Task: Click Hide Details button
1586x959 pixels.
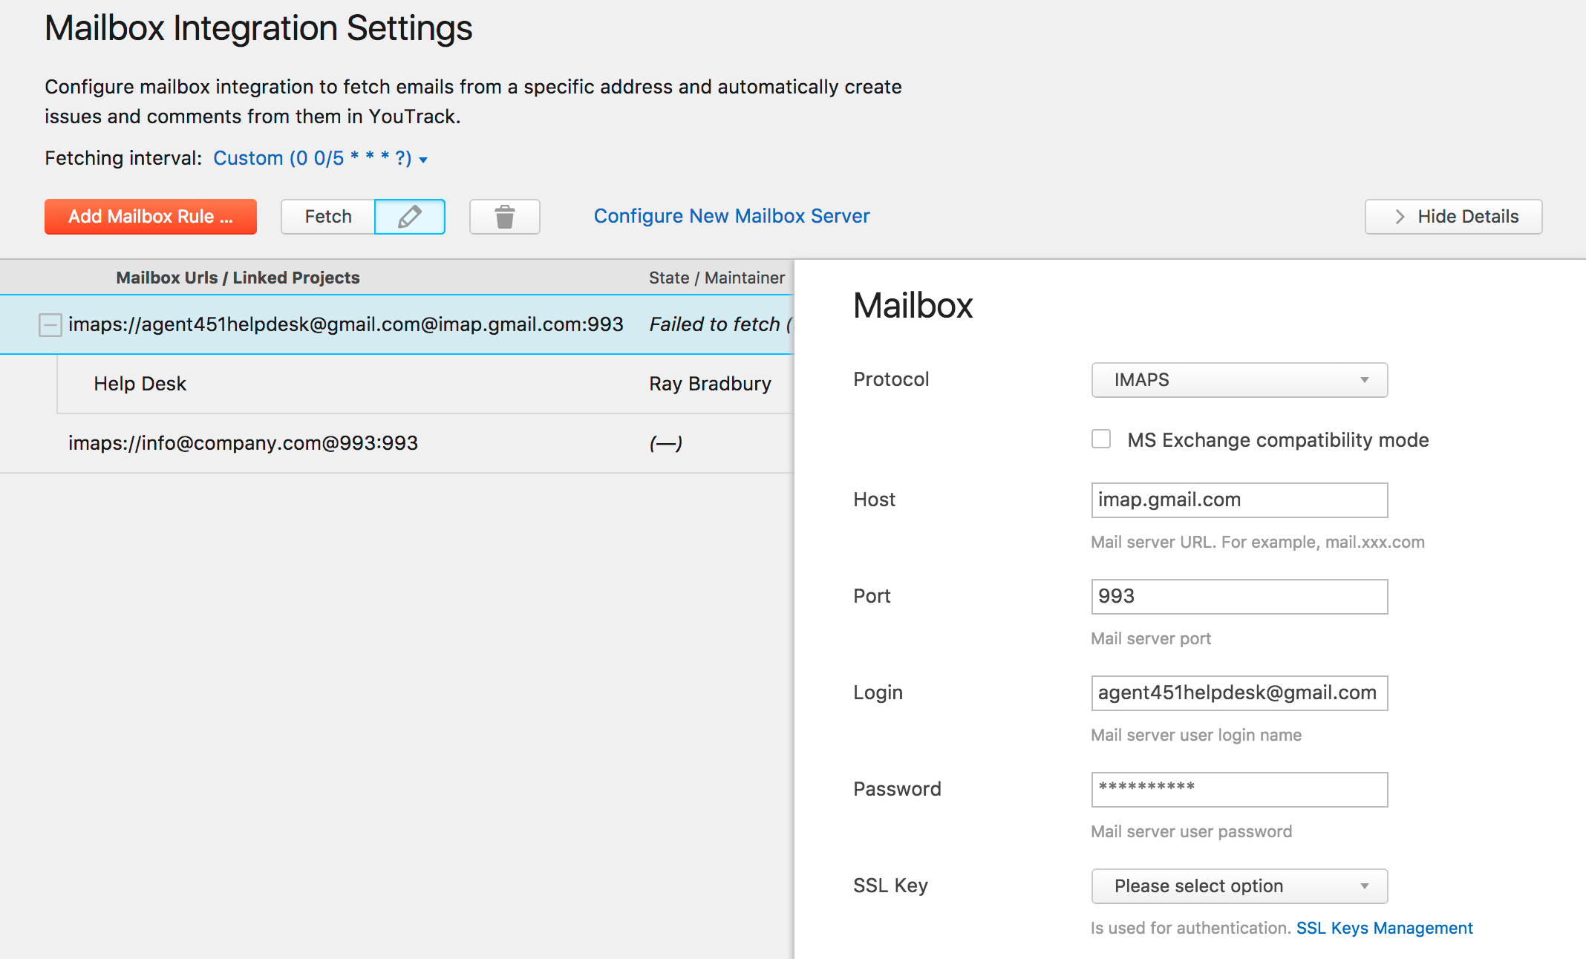Action: tap(1453, 217)
